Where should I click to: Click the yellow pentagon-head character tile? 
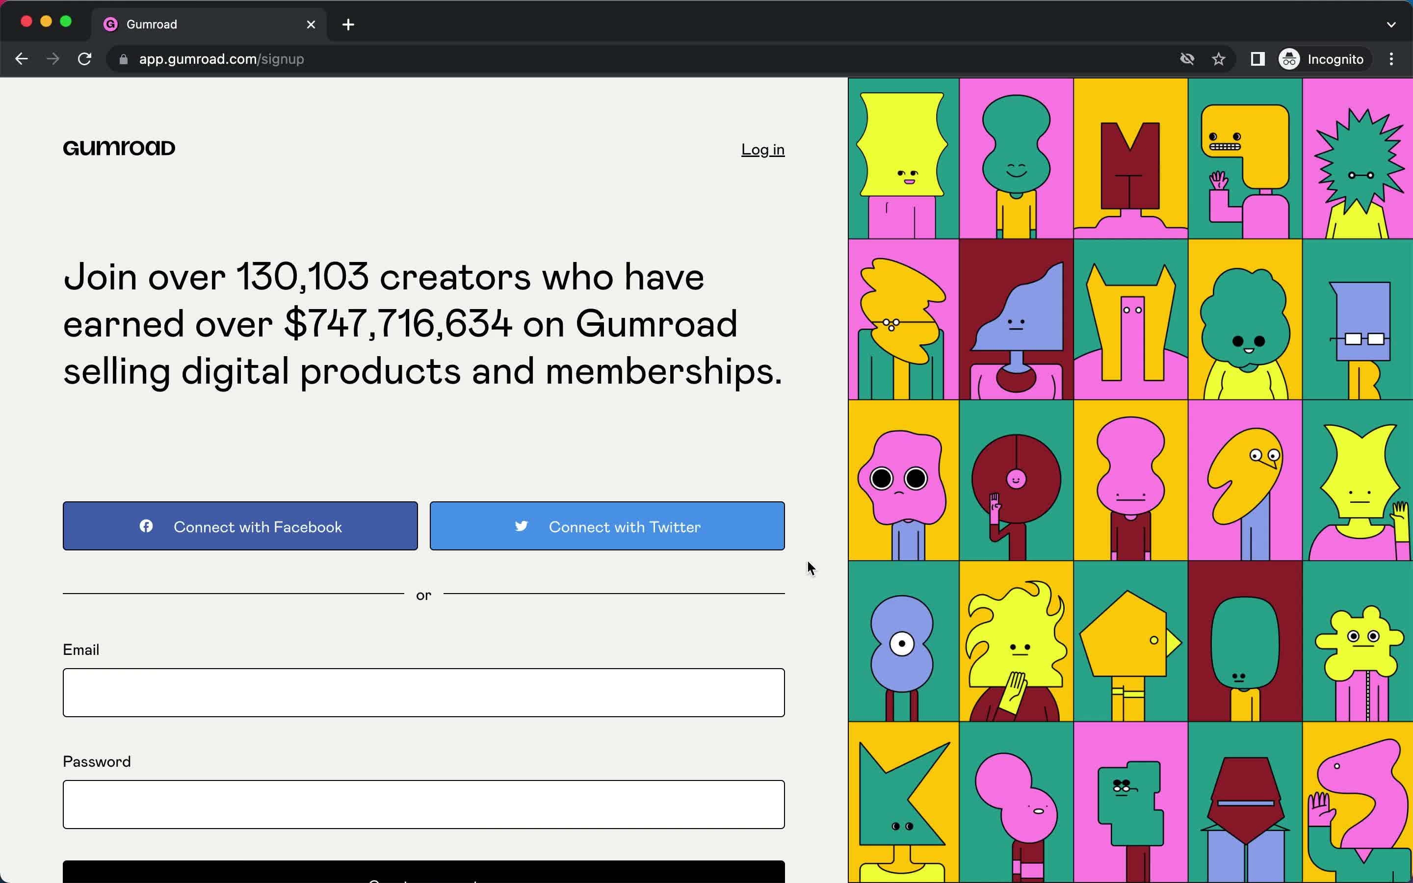[1130, 641]
